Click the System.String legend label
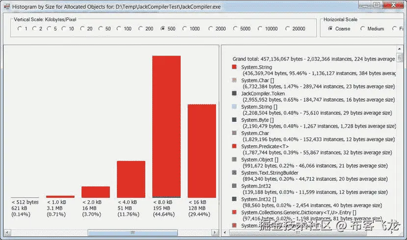Screen dimensions: 407x240 (256, 67)
